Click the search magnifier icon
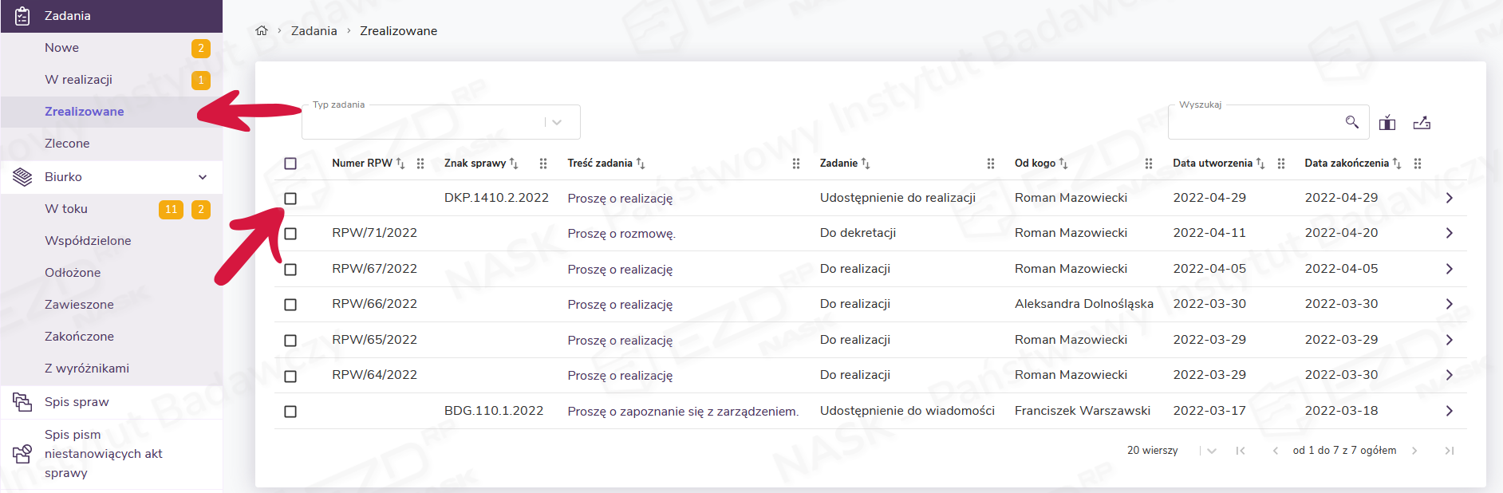The height and width of the screenshot is (493, 1503). click(1351, 122)
